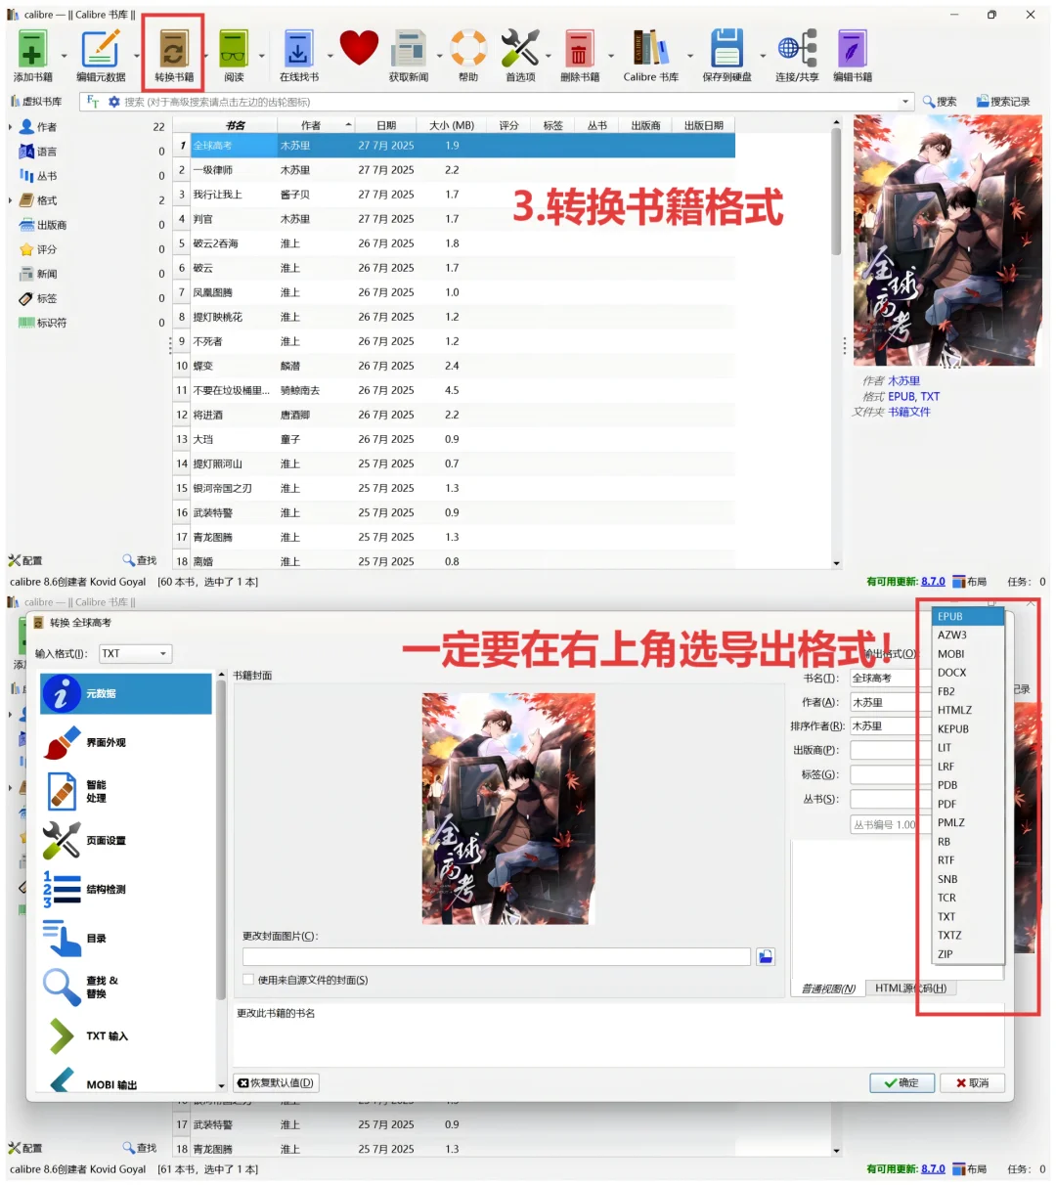
Task: Click the 添加书籍 (Add books) toolbar icon
Action: [x=33, y=55]
